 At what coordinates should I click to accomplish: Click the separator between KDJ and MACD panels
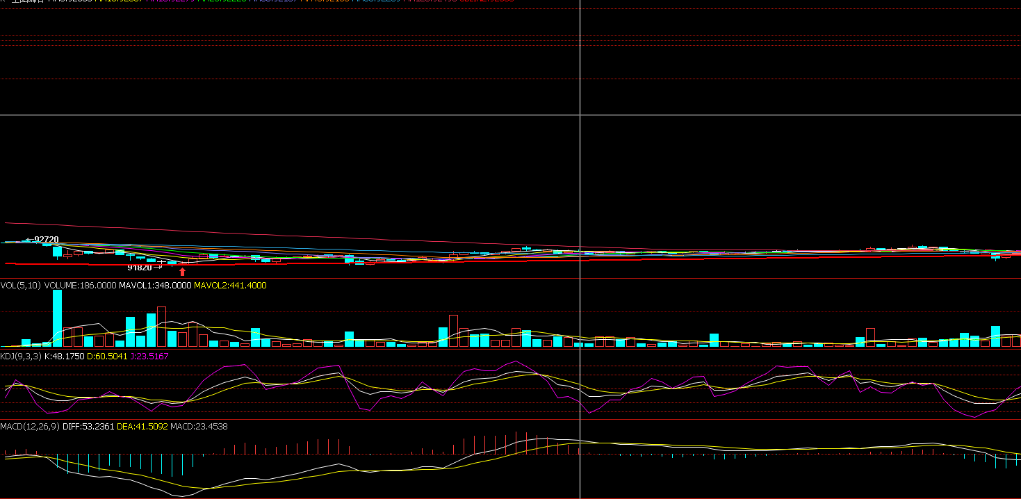[417, 419]
